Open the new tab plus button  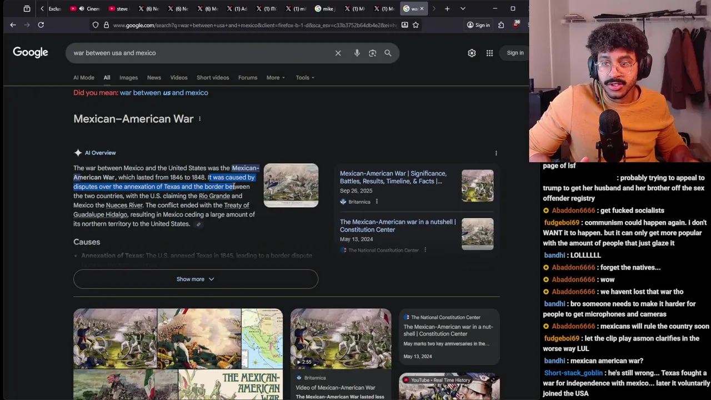pyautogui.click(x=447, y=9)
